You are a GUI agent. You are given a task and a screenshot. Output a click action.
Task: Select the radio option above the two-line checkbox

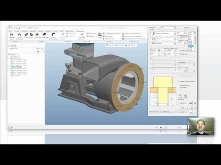[179, 81]
